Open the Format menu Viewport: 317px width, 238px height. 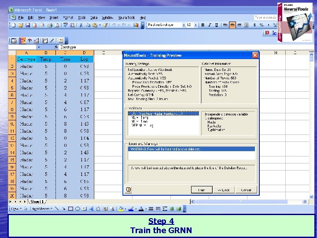pyautogui.click(x=68, y=18)
